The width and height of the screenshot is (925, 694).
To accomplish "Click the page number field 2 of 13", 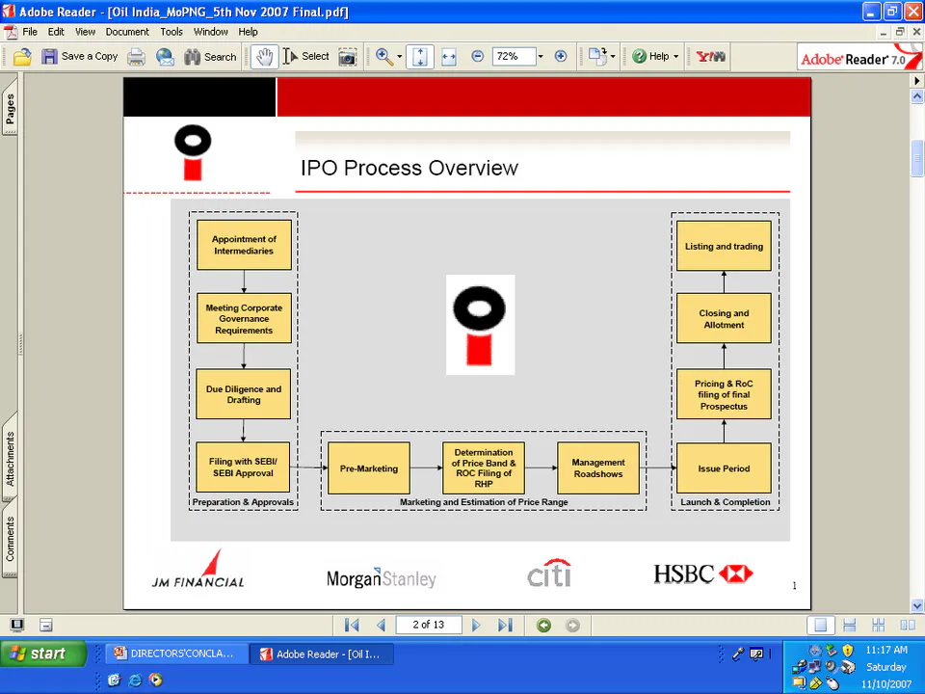I will [x=428, y=625].
